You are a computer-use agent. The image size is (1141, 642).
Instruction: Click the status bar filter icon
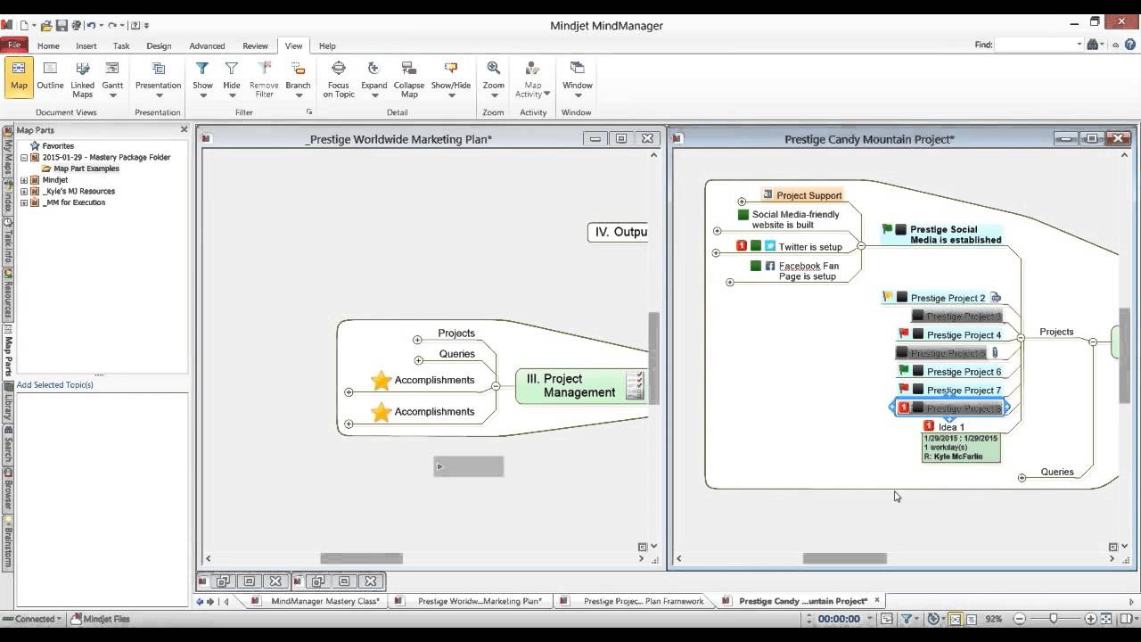pos(907,619)
